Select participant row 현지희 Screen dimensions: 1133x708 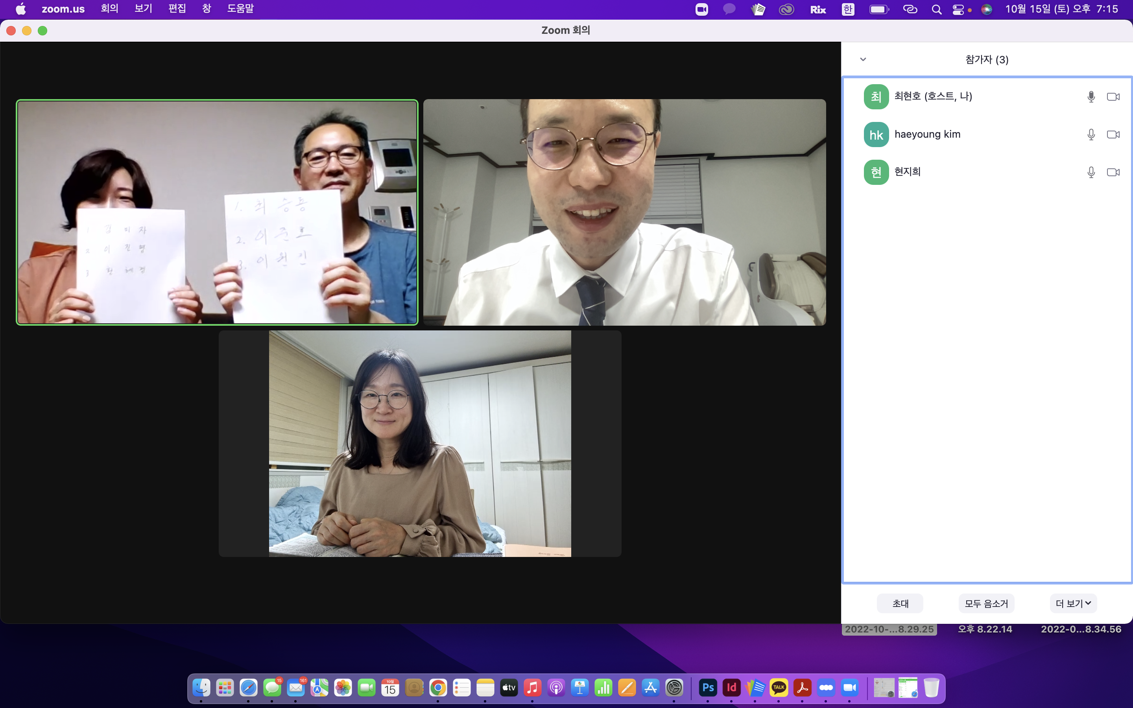987,172
